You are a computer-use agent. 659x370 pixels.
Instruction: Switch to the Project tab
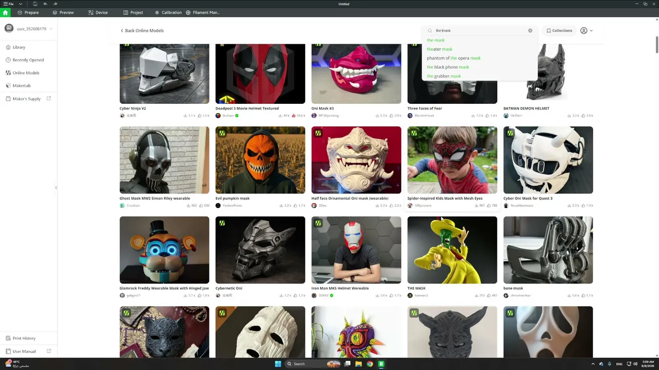[x=133, y=12]
